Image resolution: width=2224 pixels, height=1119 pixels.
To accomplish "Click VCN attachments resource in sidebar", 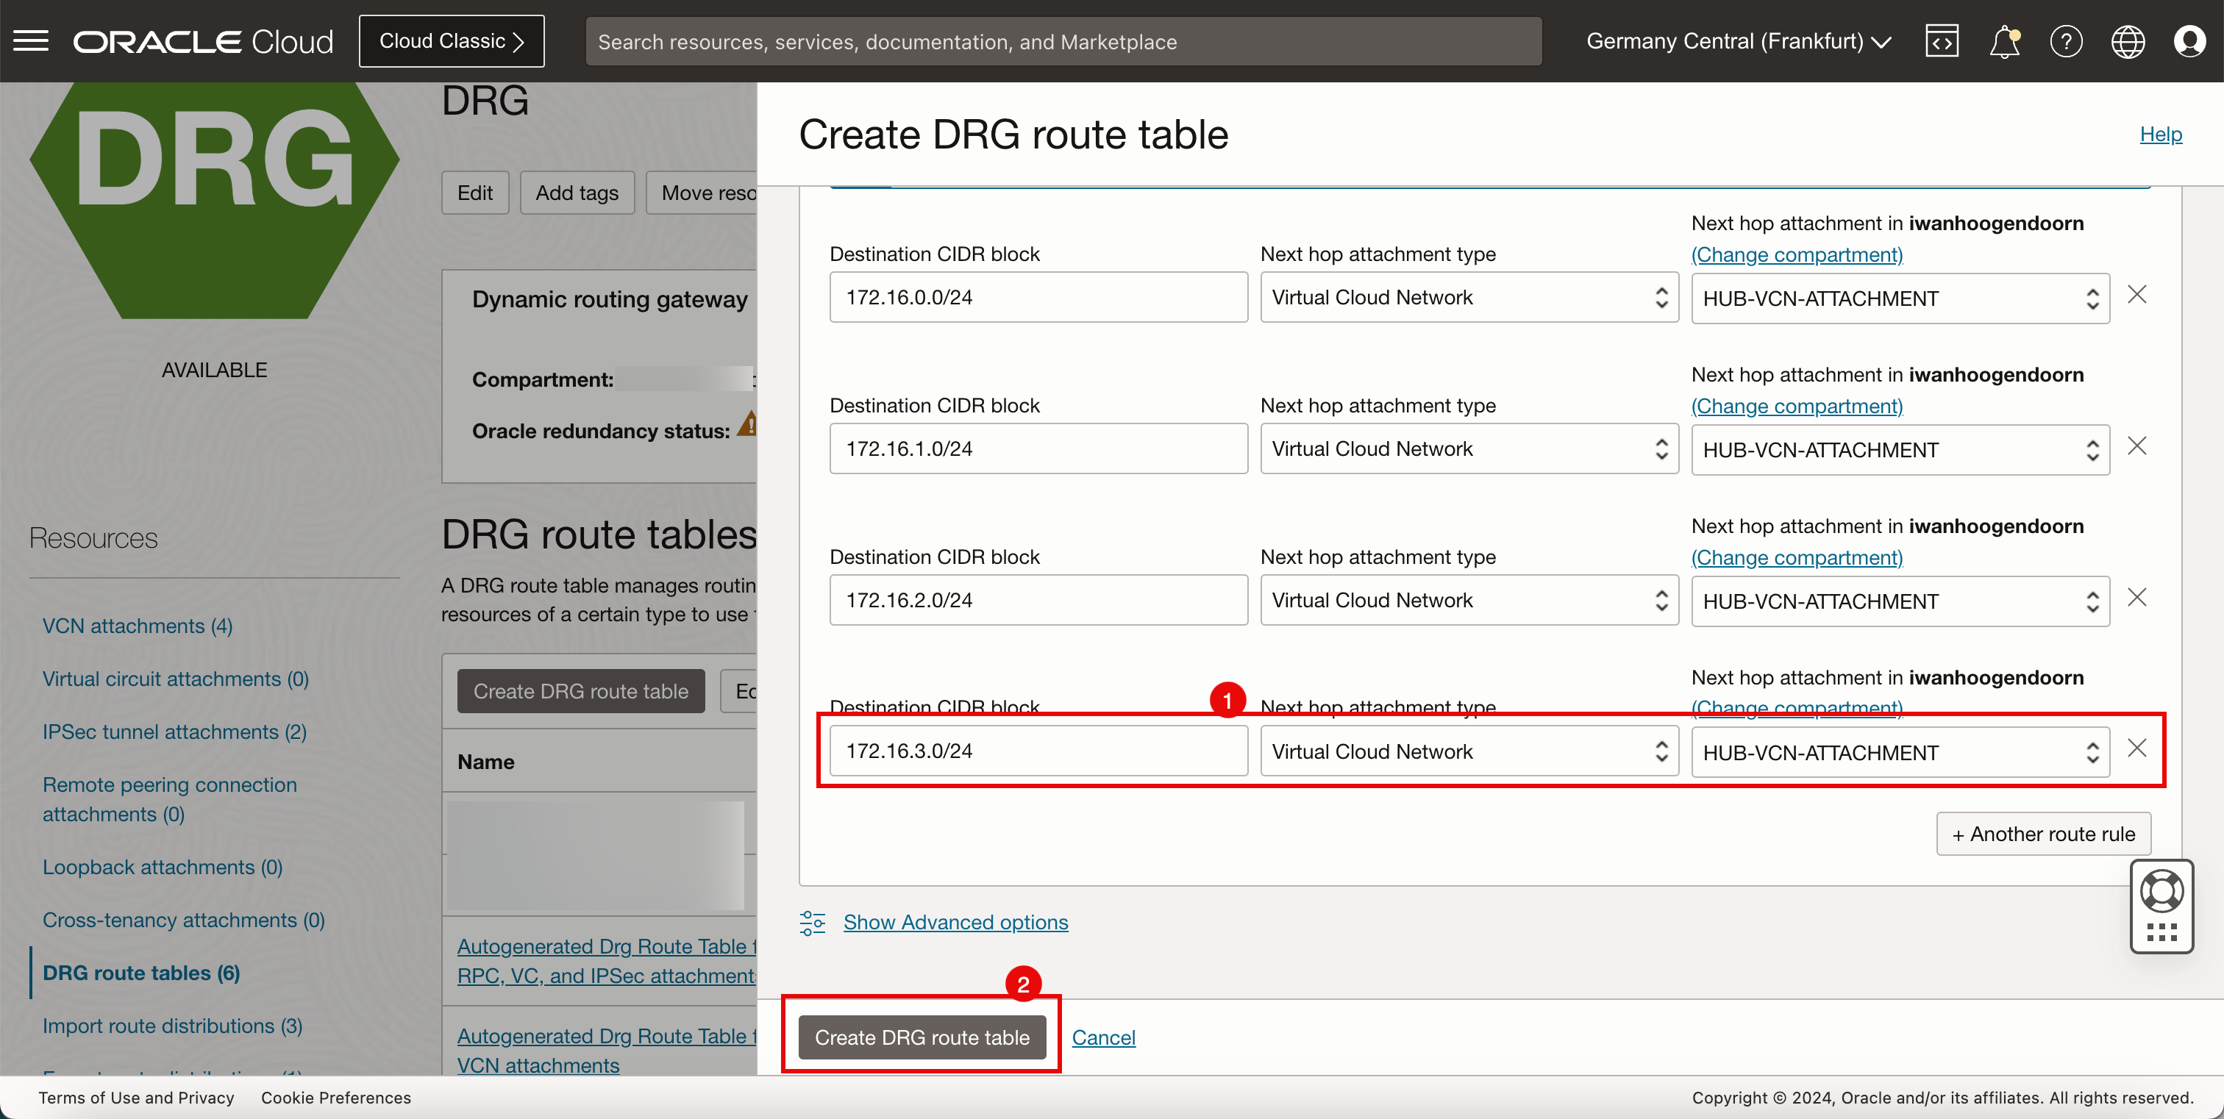I will coord(137,623).
